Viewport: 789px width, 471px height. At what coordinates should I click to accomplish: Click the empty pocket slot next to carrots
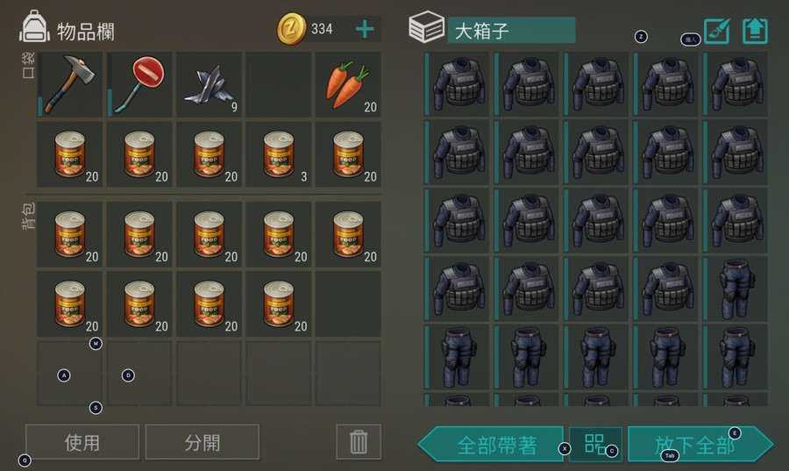coord(278,84)
